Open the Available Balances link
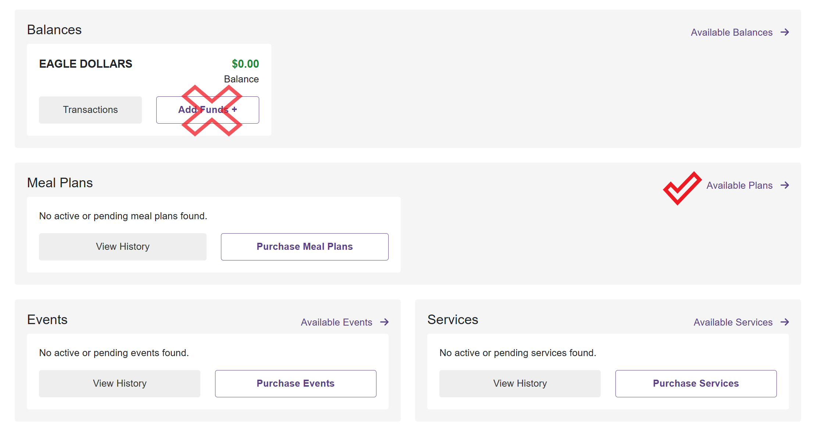Viewport: 818px width, 433px height. click(732, 32)
